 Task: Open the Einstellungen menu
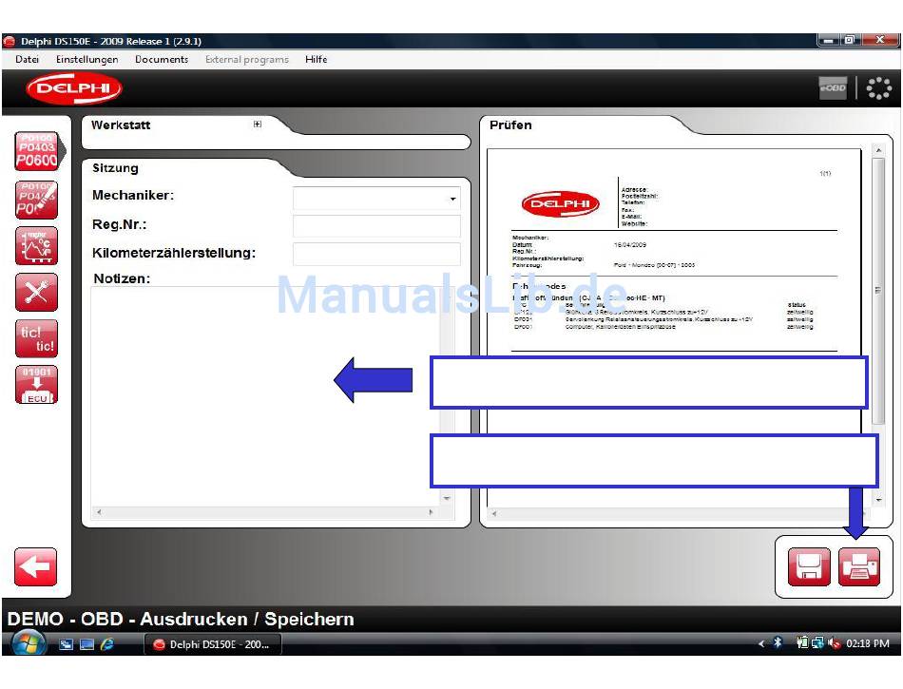86,59
